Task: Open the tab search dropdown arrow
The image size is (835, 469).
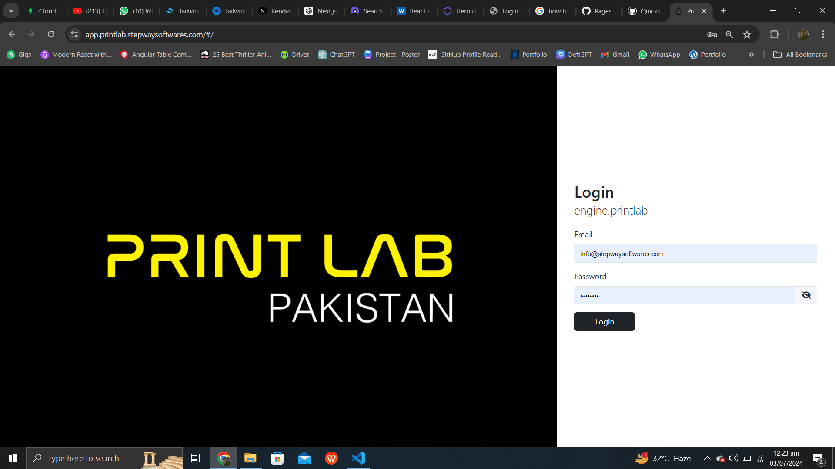Action: (11, 11)
